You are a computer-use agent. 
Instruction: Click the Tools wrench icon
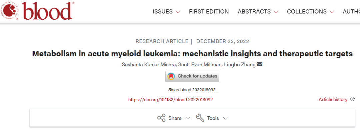pyautogui.click(x=200, y=118)
